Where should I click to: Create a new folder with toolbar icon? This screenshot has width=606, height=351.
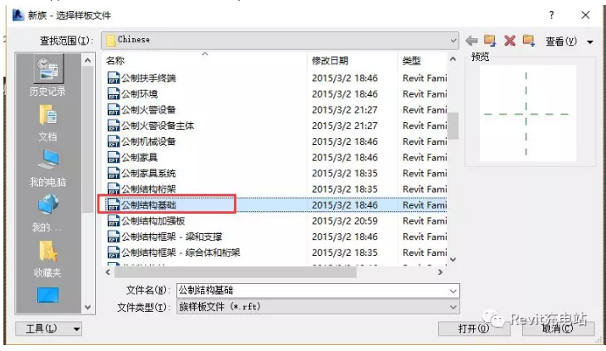pos(529,40)
